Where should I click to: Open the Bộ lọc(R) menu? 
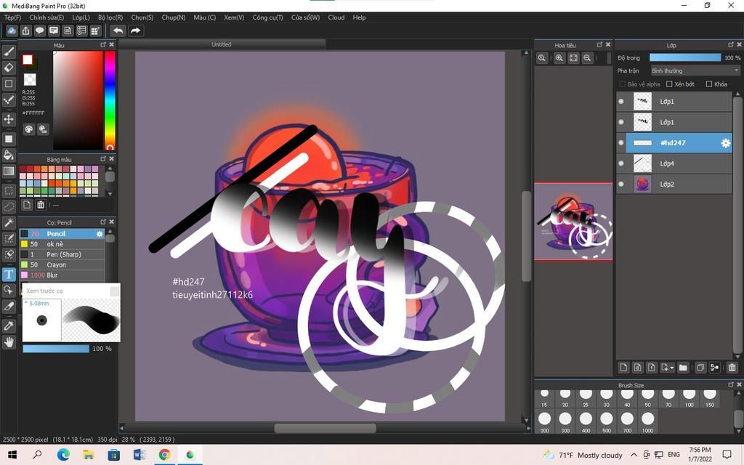tap(110, 17)
